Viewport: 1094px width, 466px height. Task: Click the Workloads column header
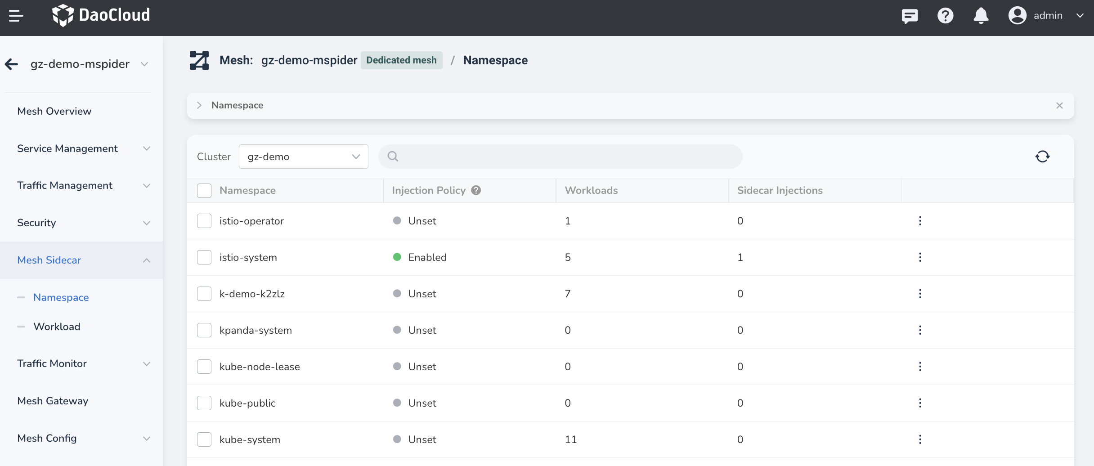(x=591, y=190)
